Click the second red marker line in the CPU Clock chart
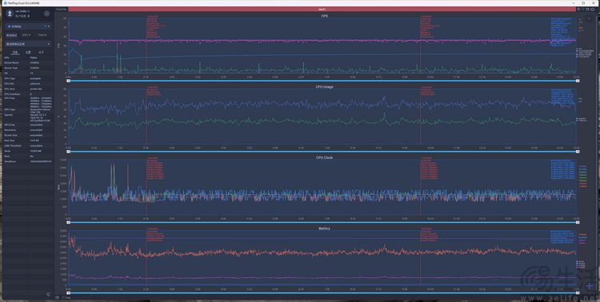 421,187
